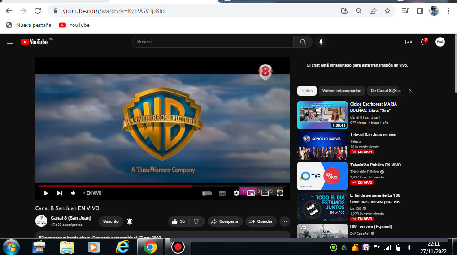Screen dimensions: 457x255
Task: Click the Guardar save button
Action: click(x=261, y=221)
